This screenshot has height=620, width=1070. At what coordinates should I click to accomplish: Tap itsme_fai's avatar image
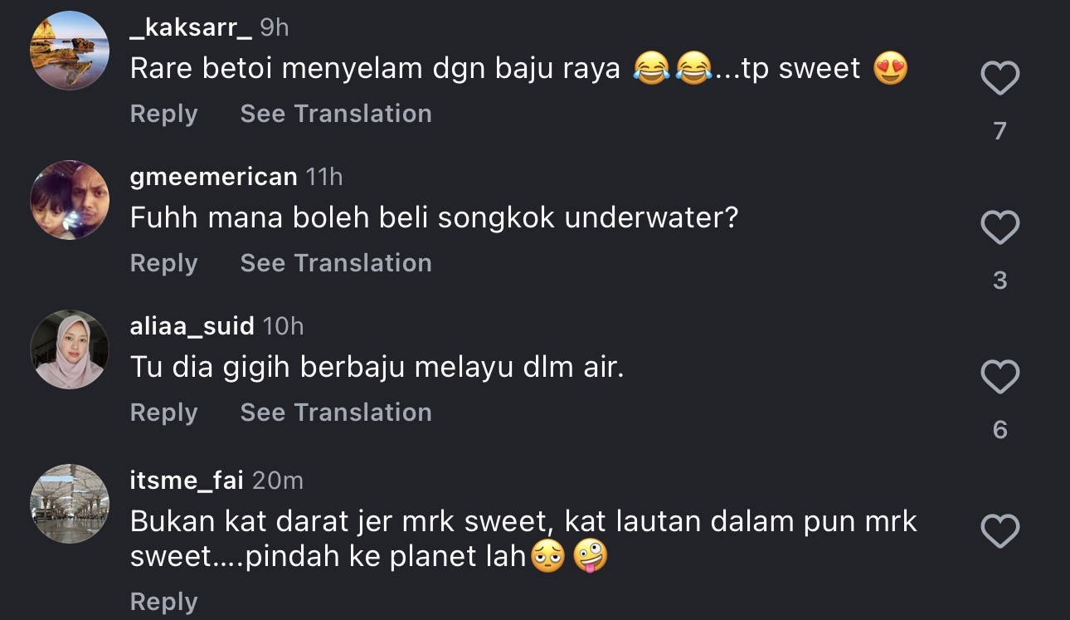70,504
